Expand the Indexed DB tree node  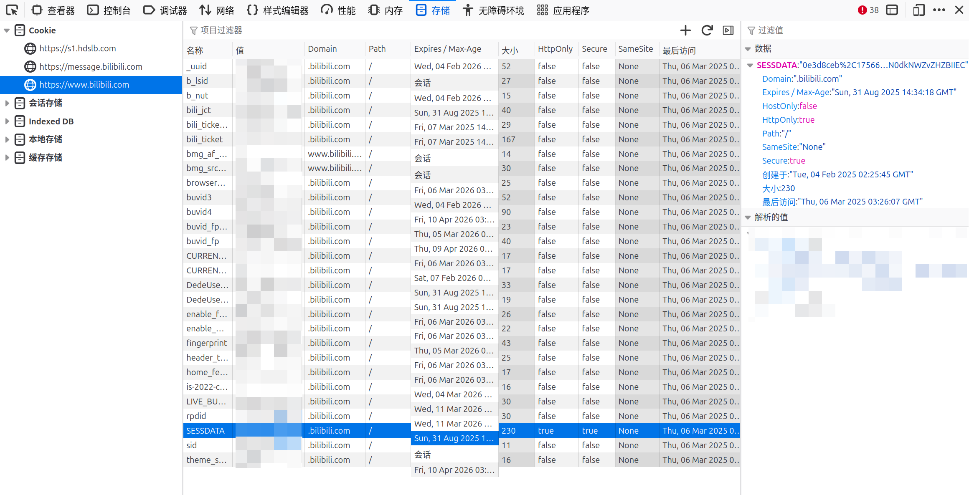tap(7, 121)
